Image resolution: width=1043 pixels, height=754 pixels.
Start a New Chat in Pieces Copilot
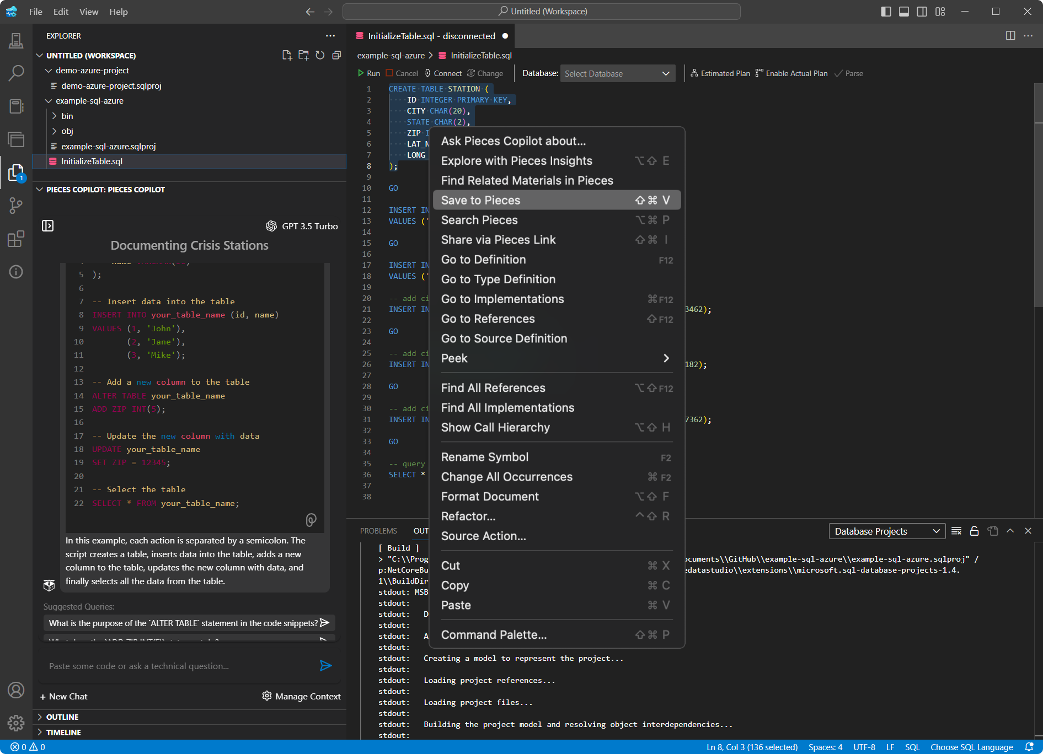[64, 696]
